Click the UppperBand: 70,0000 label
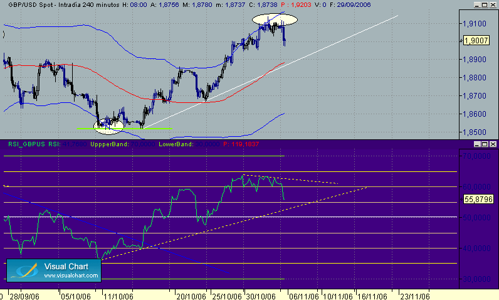The width and height of the screenshot is (499, 300). click(122, 144)
